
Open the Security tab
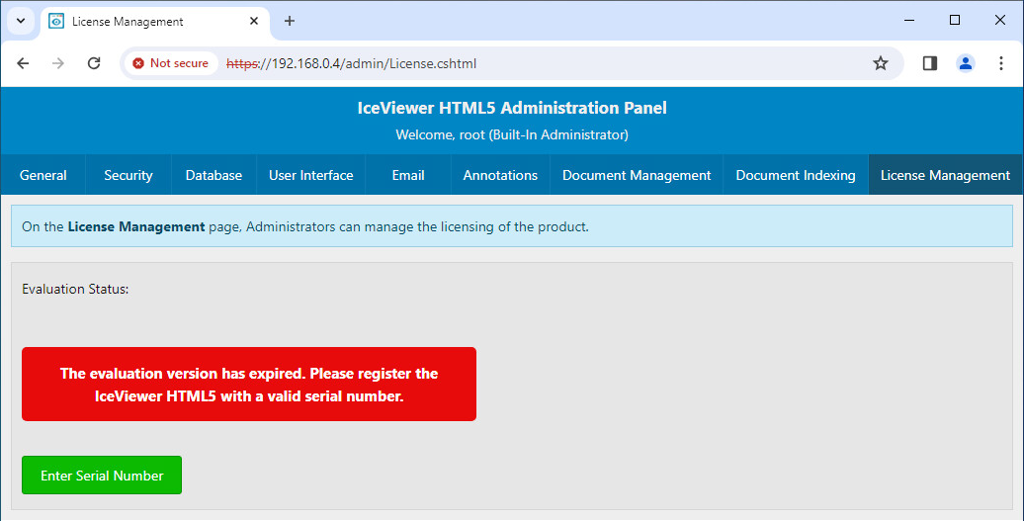128,175
